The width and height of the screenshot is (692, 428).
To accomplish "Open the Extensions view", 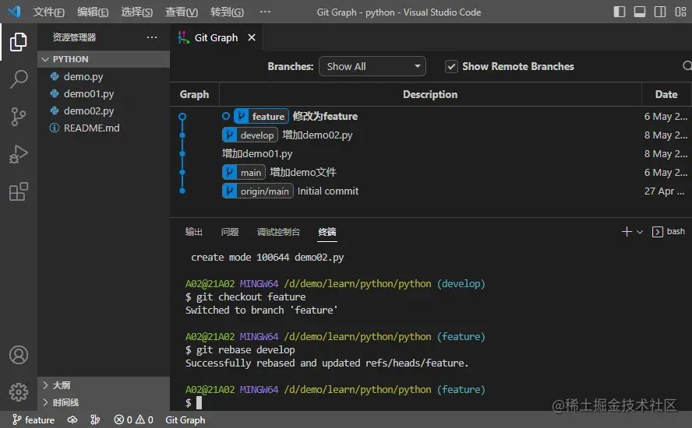I will pyautogui.click(x=19, y=191).
